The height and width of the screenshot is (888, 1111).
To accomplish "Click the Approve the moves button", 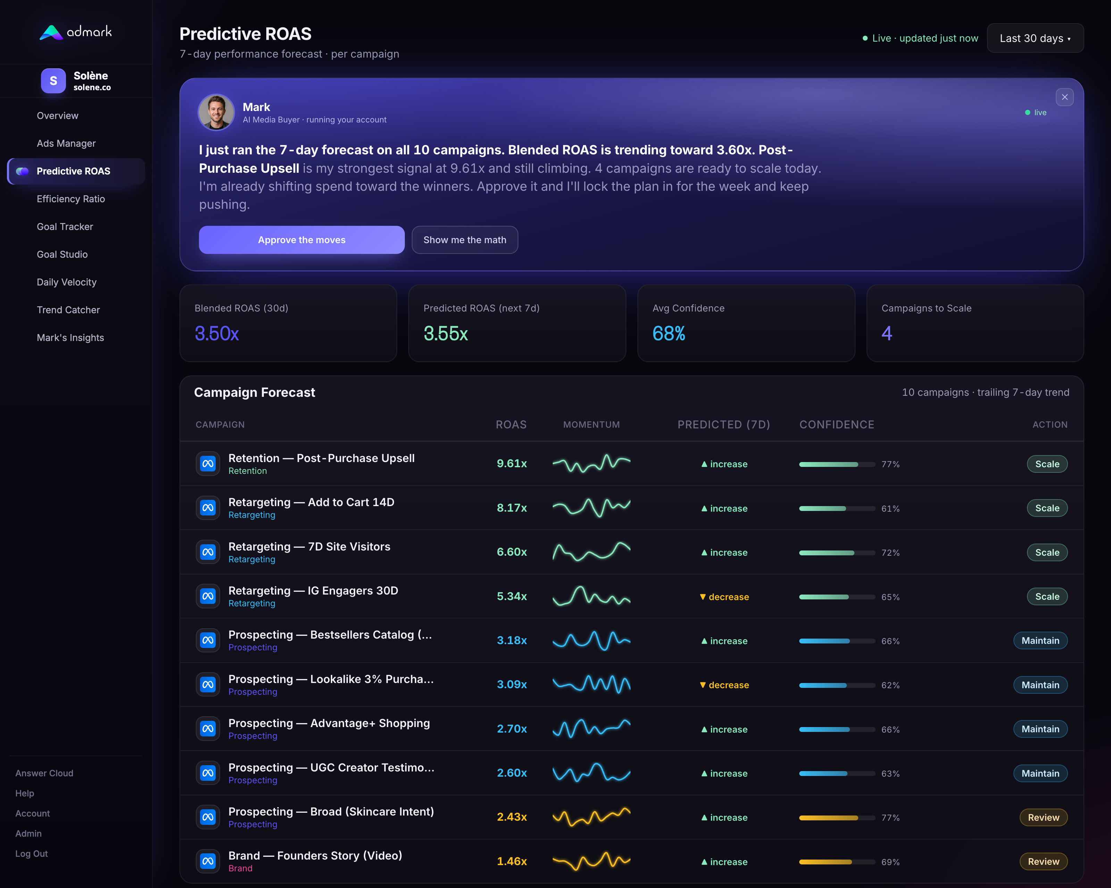I will click(x=301, y=240).
